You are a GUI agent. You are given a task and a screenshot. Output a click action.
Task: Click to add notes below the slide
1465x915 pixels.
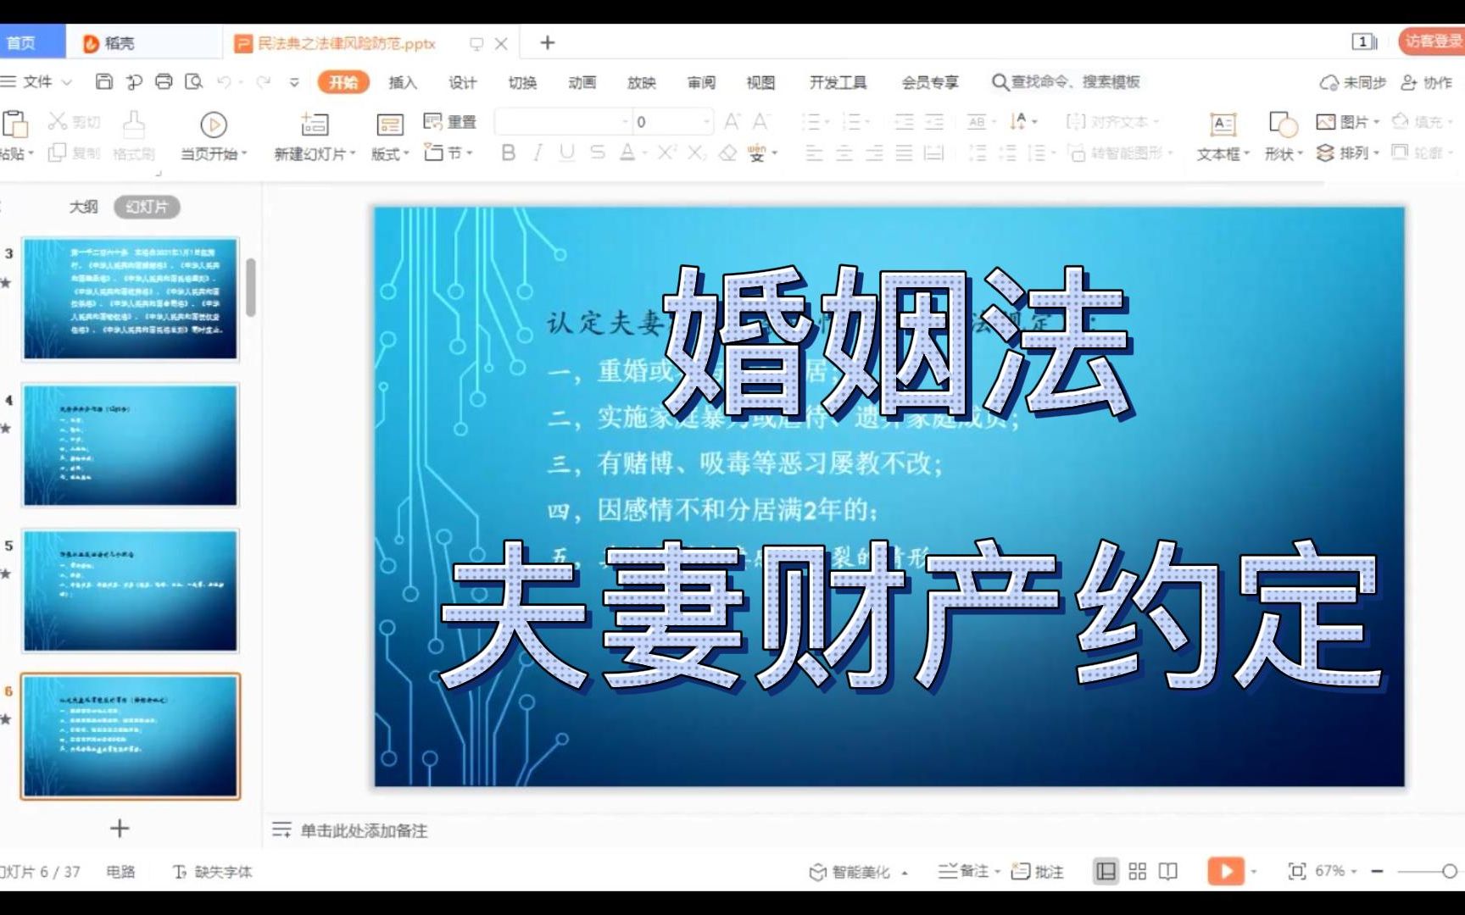[x=364, y=830]
